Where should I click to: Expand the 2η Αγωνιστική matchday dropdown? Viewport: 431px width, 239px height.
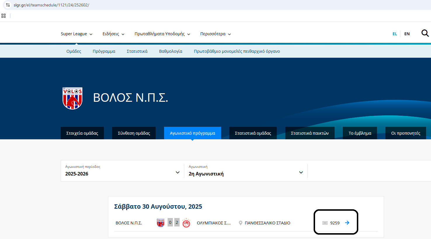pos(246,171)
